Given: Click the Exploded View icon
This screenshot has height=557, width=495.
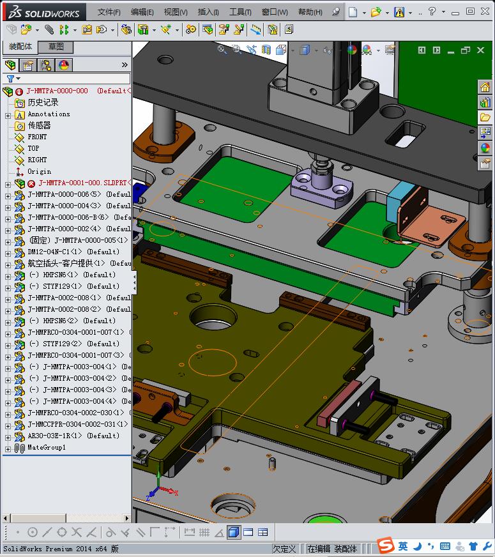Looking at the screenshot, I should click(224, 29).
